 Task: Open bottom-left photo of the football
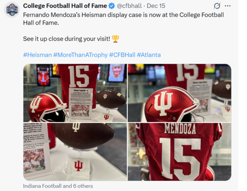75,152
